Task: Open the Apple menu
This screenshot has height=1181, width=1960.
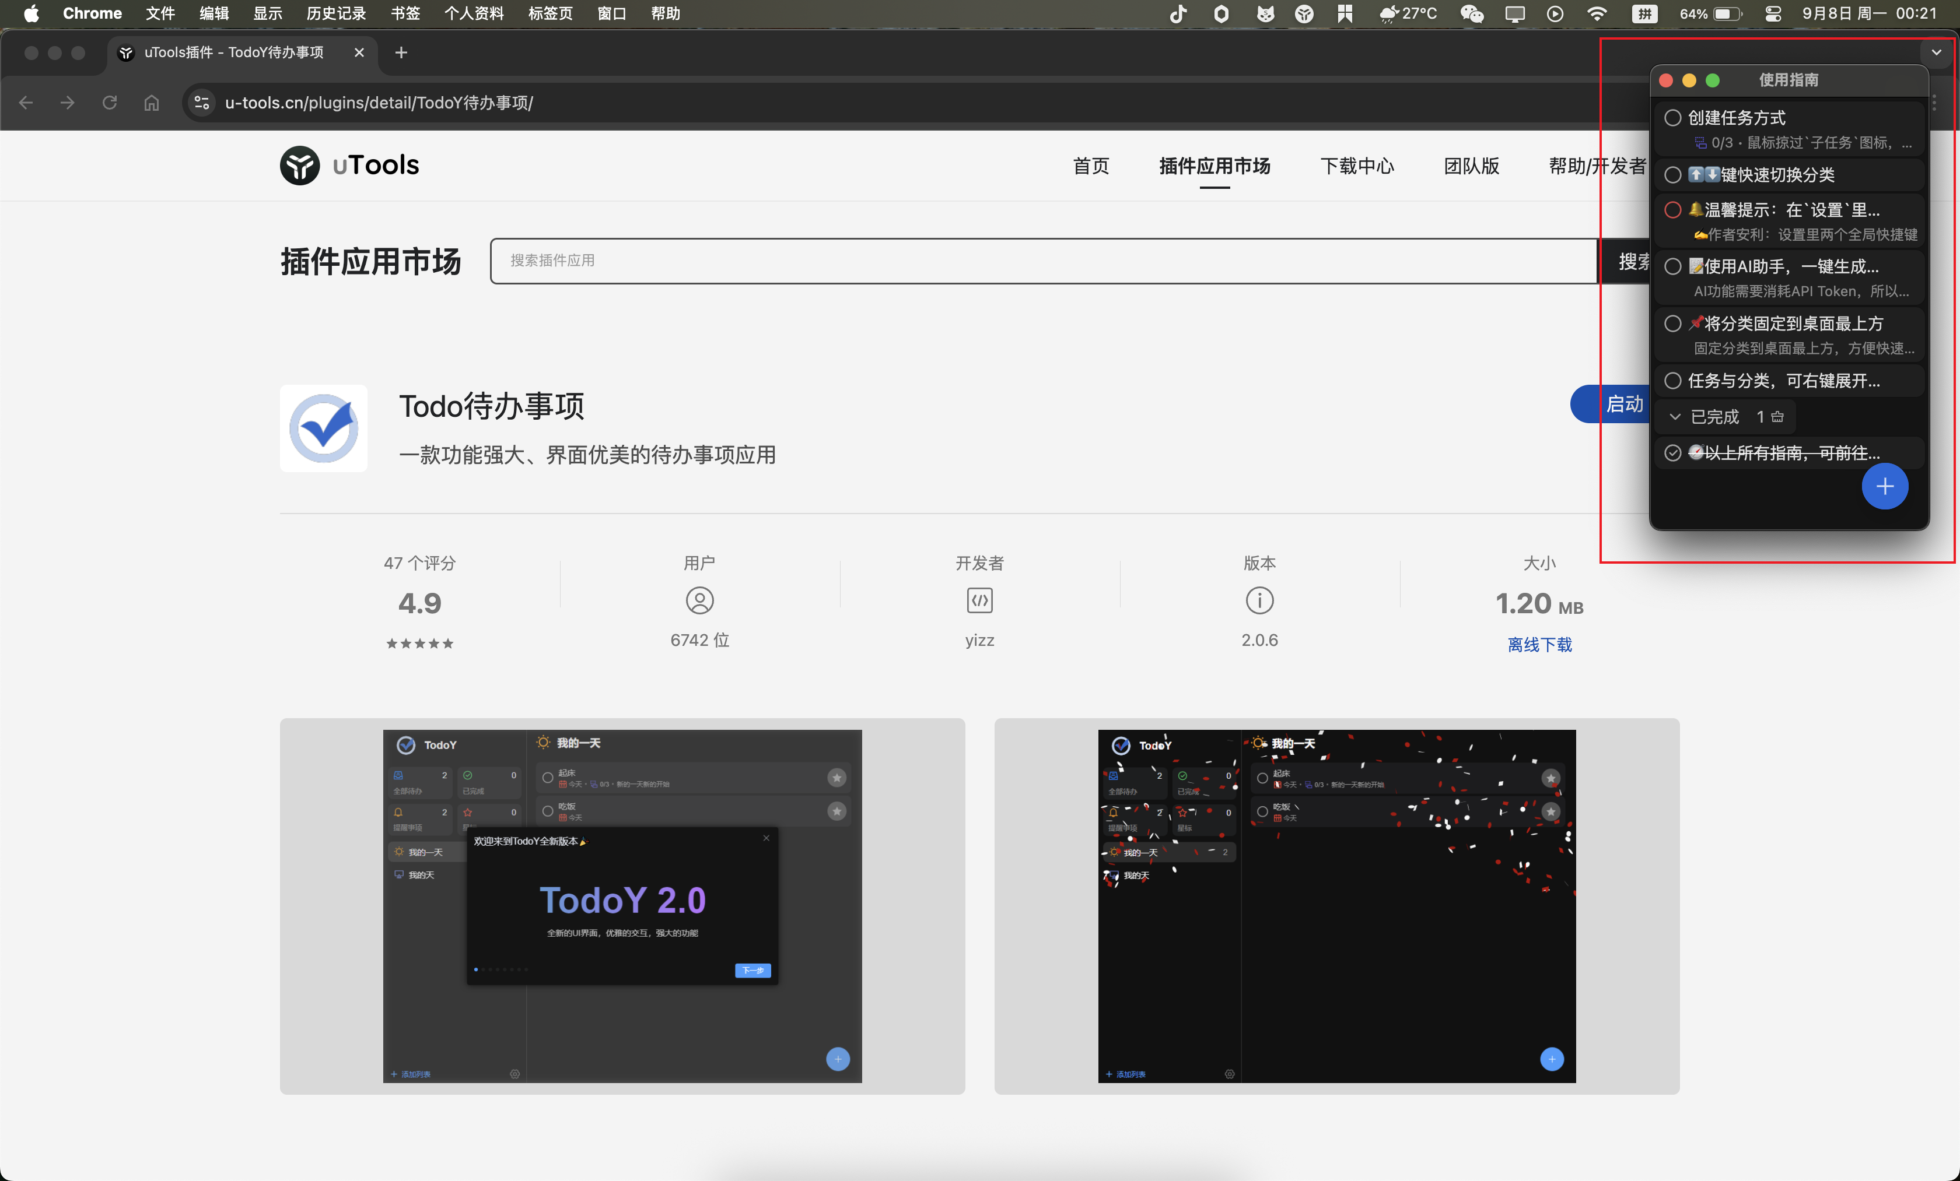Action: pos(31,13)
